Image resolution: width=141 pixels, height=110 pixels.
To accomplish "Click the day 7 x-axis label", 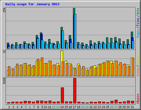I will [34, 107].
